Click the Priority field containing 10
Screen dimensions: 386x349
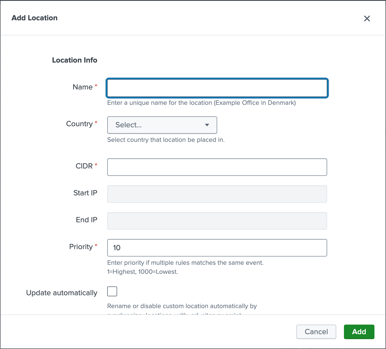tap(217, 248)
